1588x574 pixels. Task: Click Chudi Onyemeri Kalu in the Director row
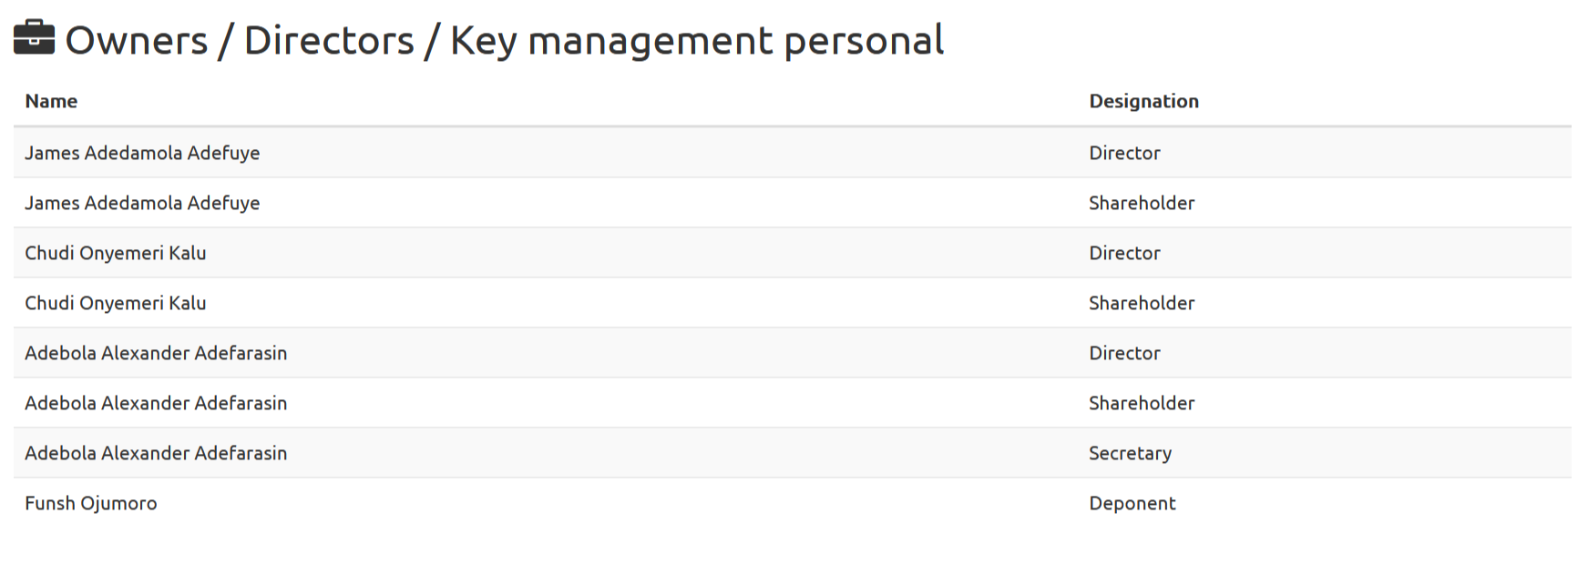click(x=116, y=253)
